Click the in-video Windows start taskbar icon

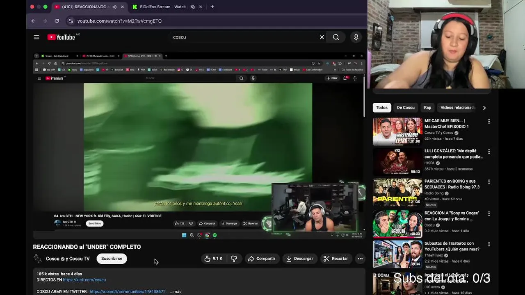(184, 235)
